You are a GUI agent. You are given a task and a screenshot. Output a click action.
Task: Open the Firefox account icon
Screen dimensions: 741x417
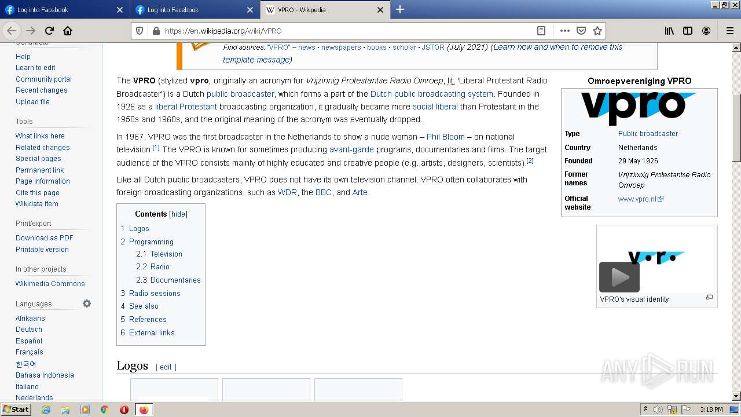coord(706,31)
